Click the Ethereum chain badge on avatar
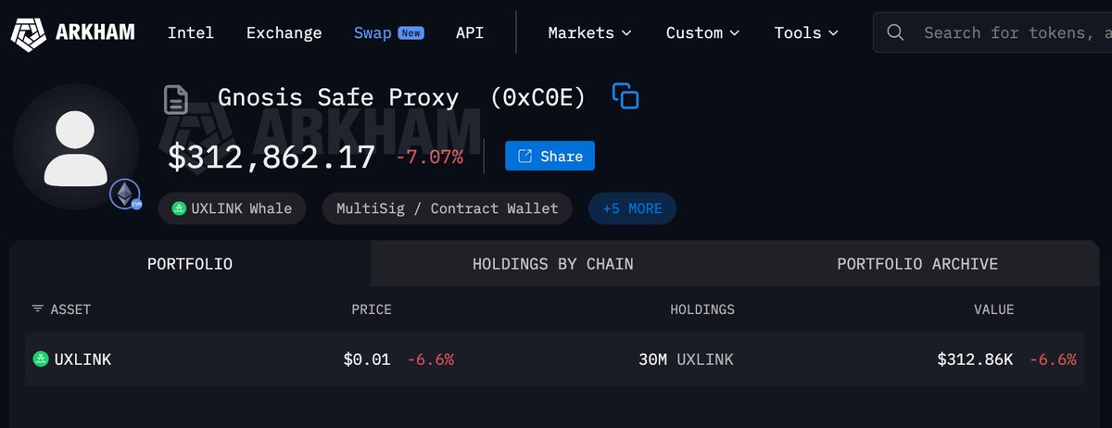Screen dimensions: 1112x428 pos(124,195)
